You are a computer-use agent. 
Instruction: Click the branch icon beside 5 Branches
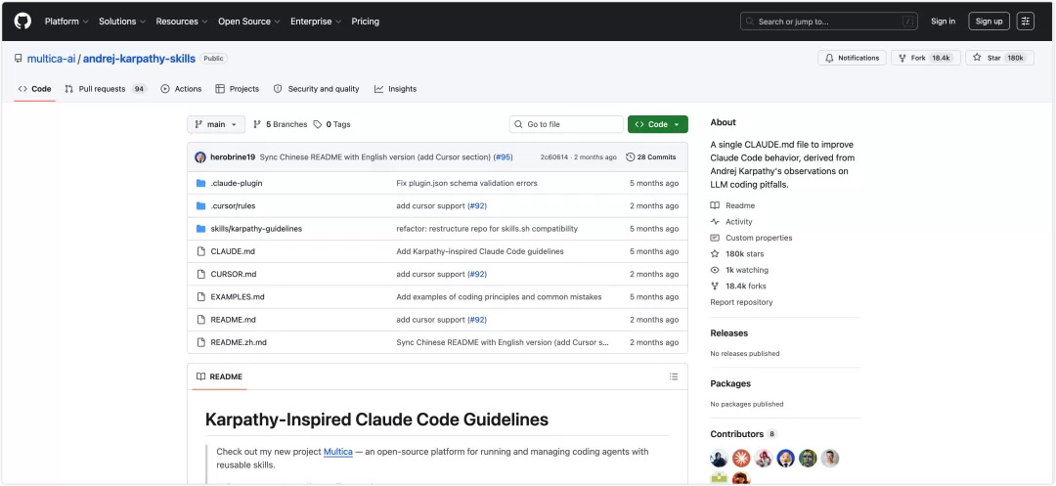tap(257, 124)
